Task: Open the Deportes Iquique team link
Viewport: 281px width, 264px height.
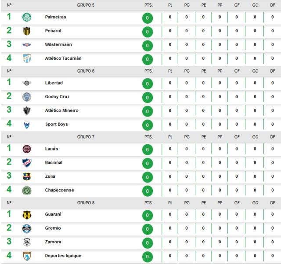Action: click(63, 256)
